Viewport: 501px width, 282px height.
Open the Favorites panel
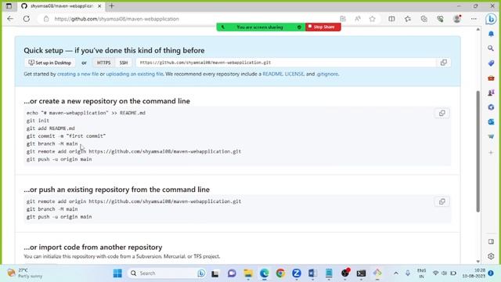pos(408,19)
